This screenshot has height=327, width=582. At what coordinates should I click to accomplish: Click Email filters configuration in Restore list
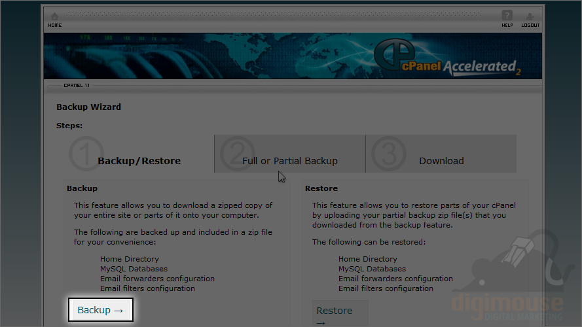pyautogui.click(x=386, y=288)
